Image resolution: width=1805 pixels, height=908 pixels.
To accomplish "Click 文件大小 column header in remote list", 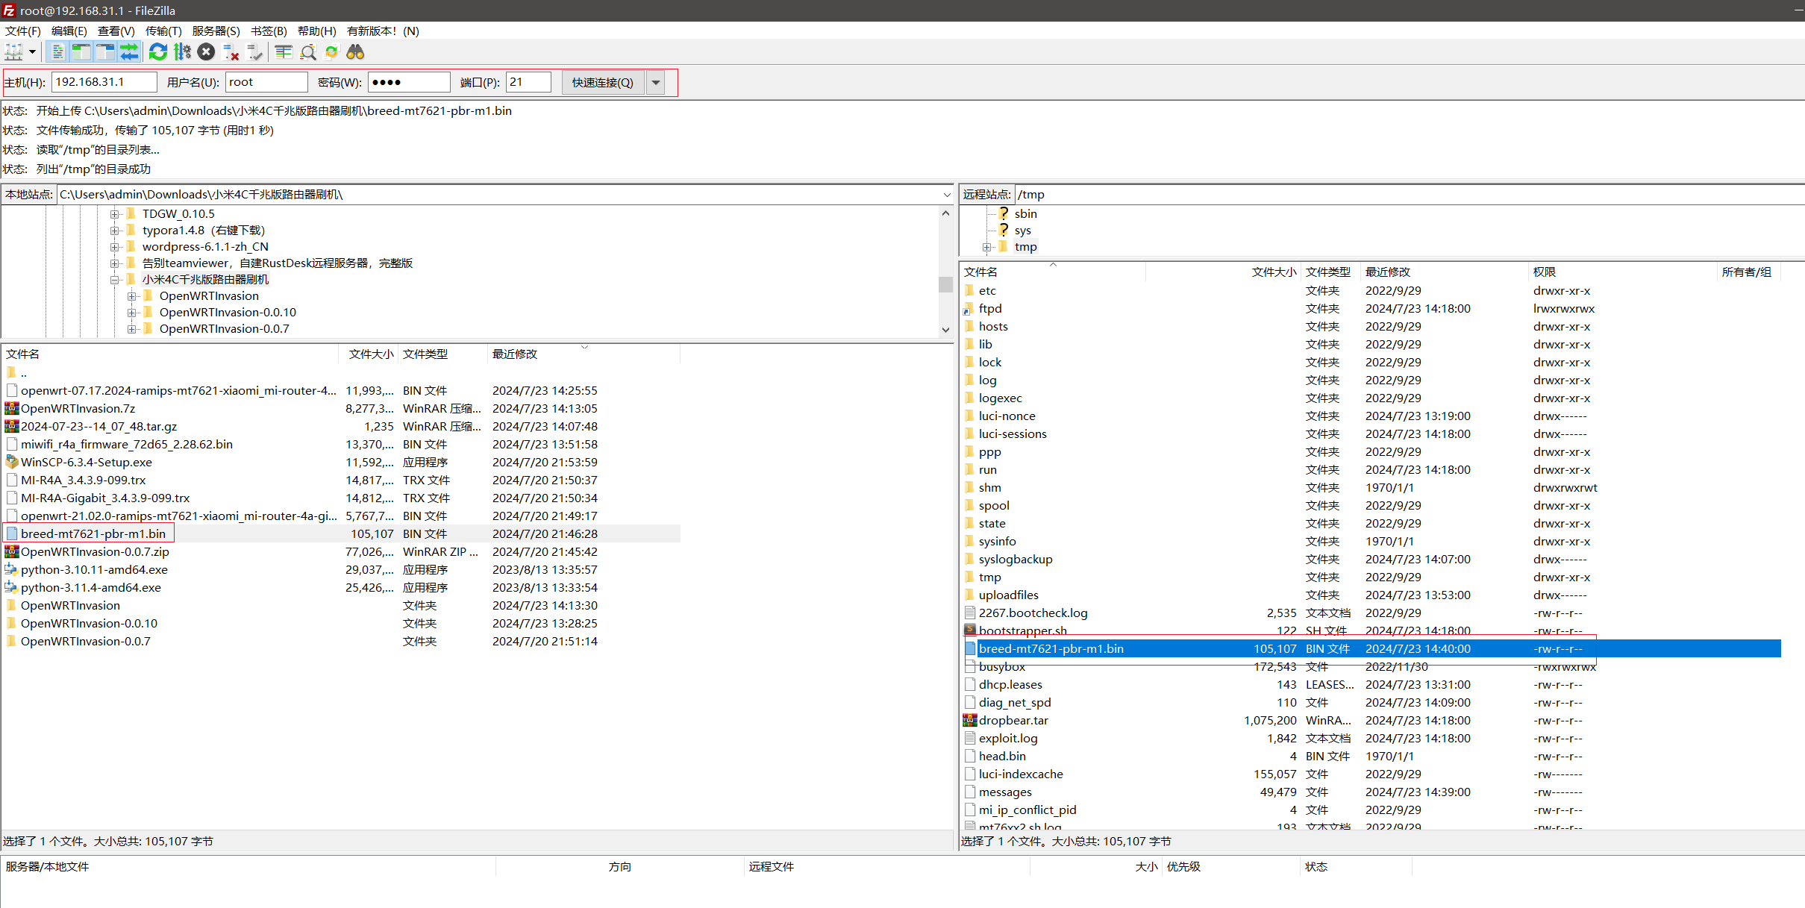I will pos(1273,272).
